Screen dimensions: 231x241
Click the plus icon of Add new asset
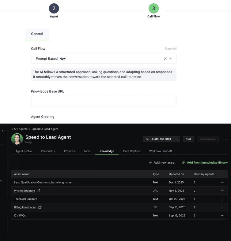(x=150, y=162)
